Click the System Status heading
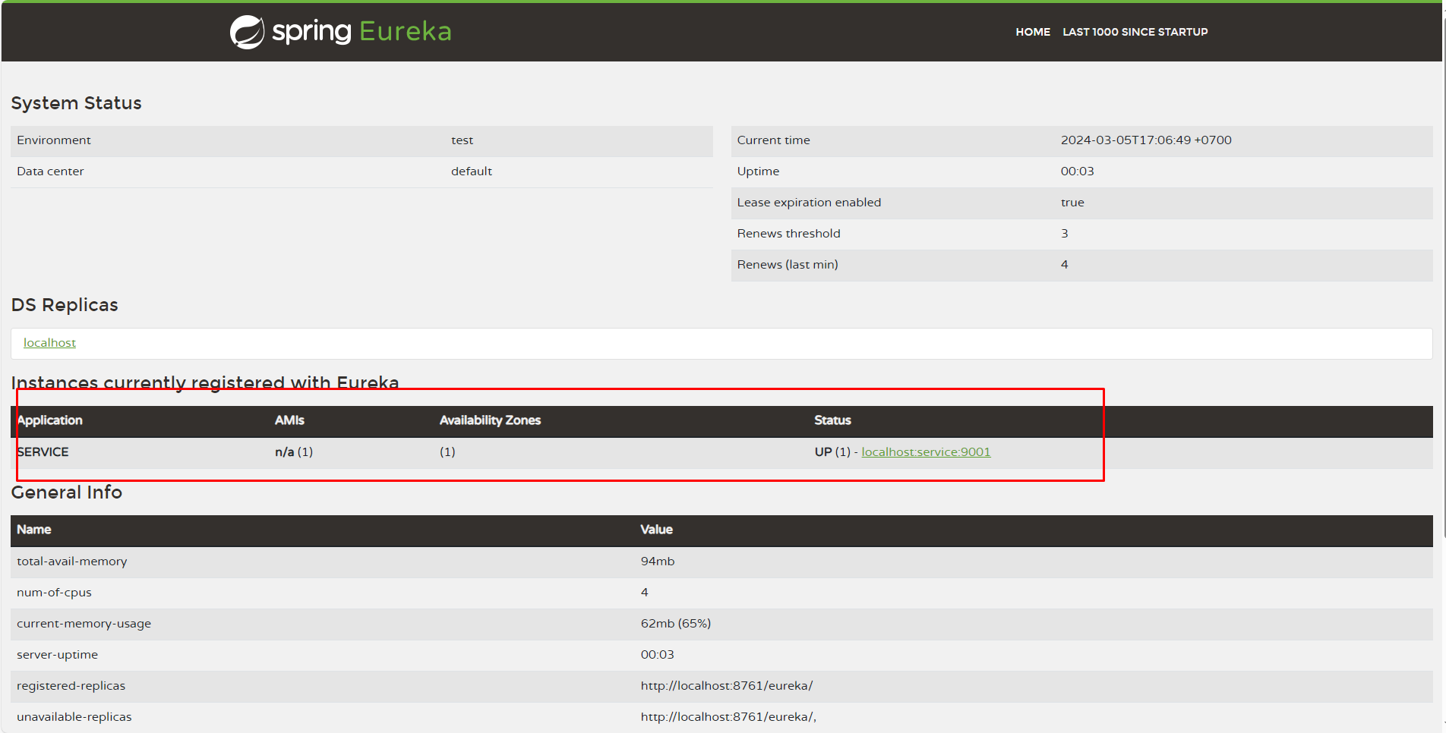The image size is (1446, 733). pos(76,103)
